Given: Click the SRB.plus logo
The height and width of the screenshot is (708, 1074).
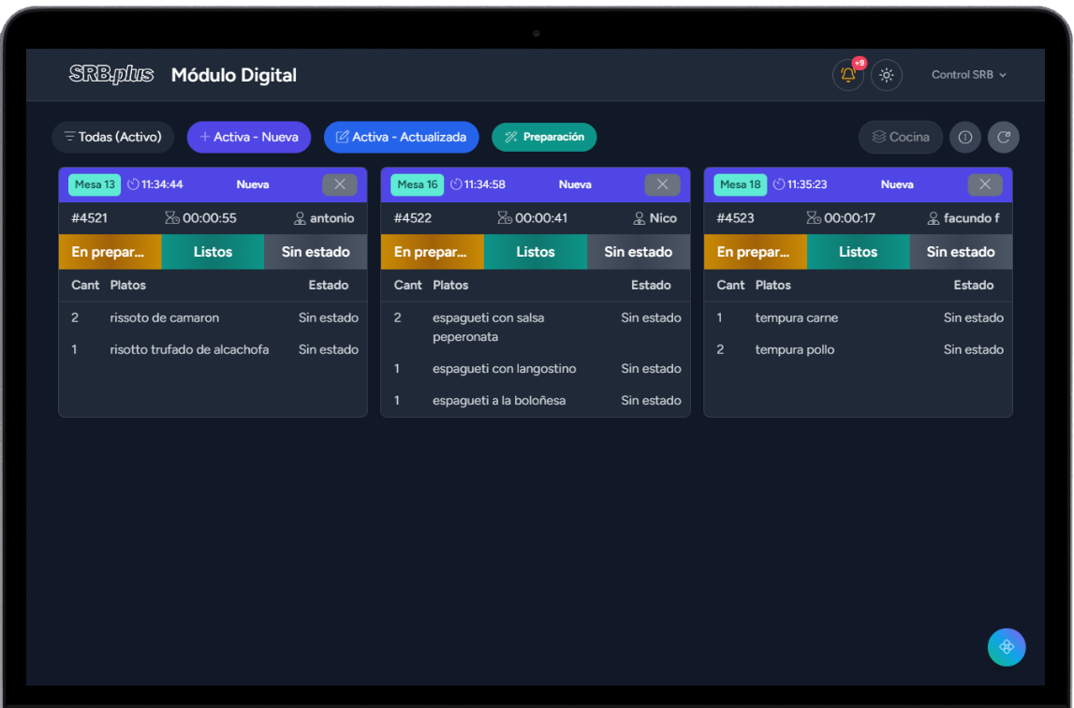Looking at the screenshot, I should [x=111, y=74].
